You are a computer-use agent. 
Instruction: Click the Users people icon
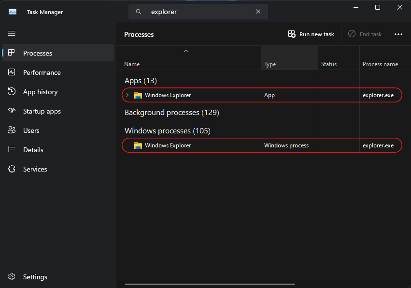(12, 130)
